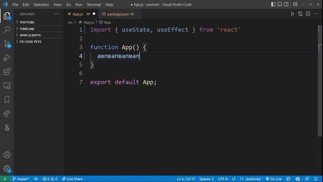This screenshot has height=182, width=323.
Task: Click src in the breadcrumb
Action: click(70, 22)
